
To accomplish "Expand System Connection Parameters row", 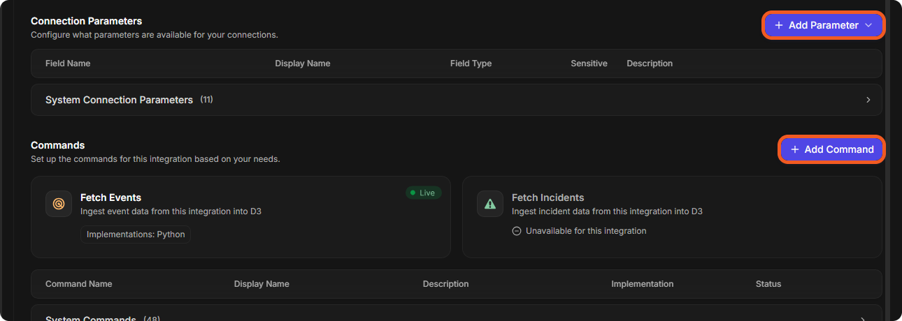I will [457, 100].
